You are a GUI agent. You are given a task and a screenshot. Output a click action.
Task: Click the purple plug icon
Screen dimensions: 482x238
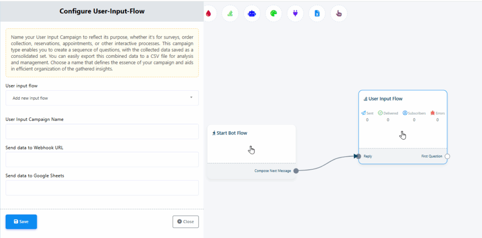pyautogui.click(x=295, y=14)
